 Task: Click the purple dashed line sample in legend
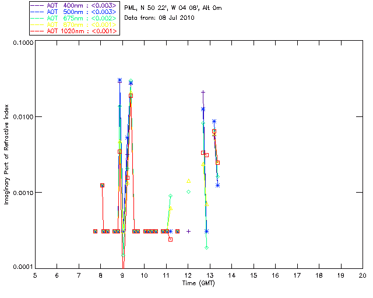[x=37, y=5]
